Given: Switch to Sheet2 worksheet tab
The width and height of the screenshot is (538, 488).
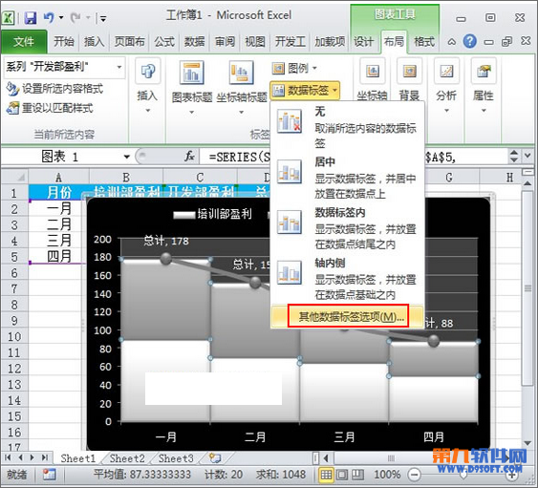Looking at the screenshot, I should point(127,458).
